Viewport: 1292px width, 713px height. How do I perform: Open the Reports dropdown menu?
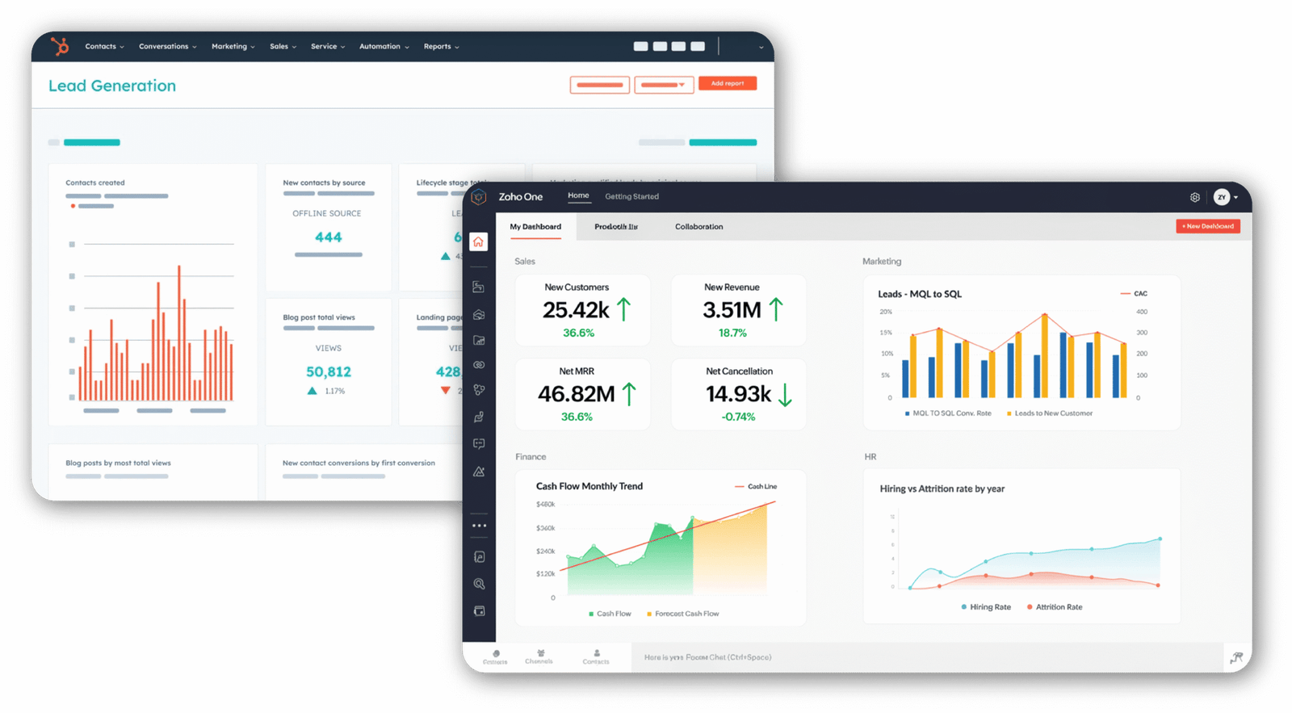click(441, 47)
